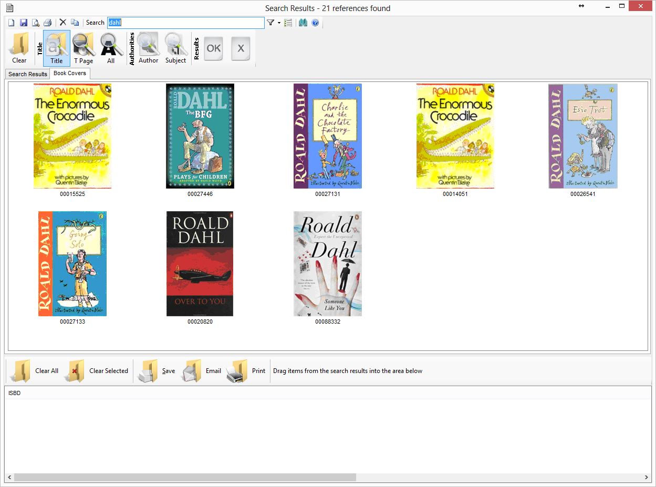
Task: Click the Save floppy disk icon
Action: point(23,23)
